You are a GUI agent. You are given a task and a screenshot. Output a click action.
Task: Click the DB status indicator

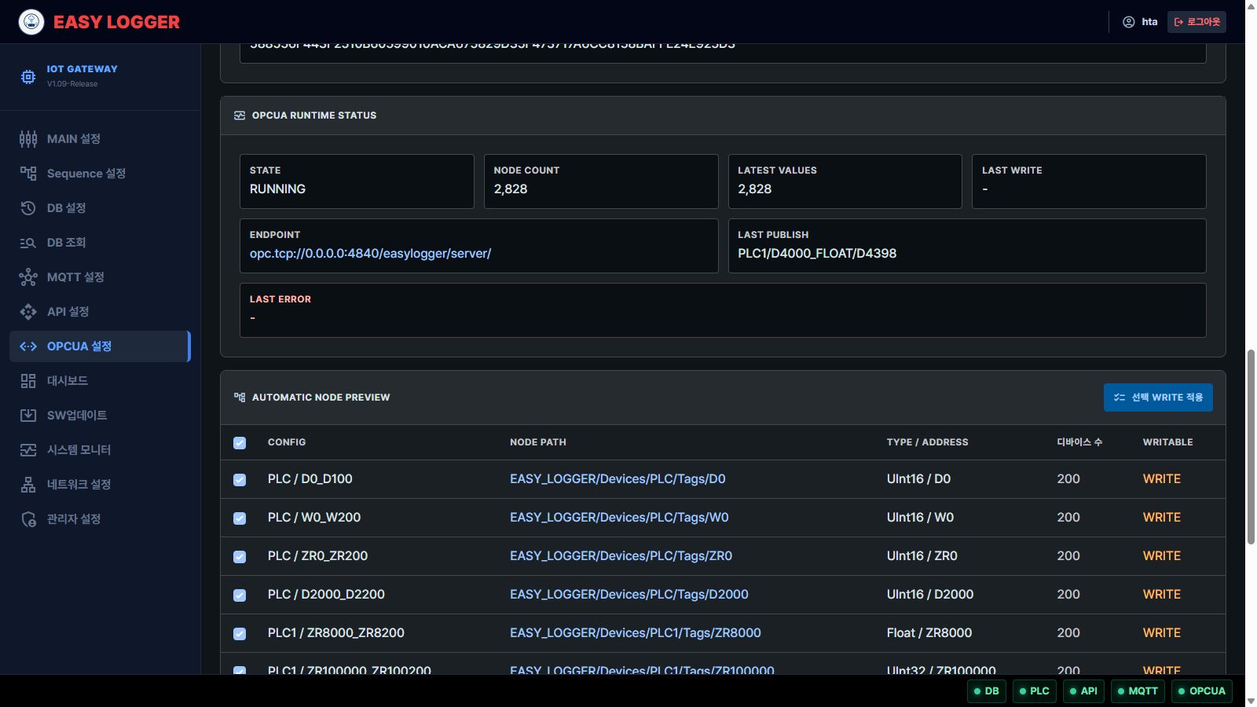[987, 691]
